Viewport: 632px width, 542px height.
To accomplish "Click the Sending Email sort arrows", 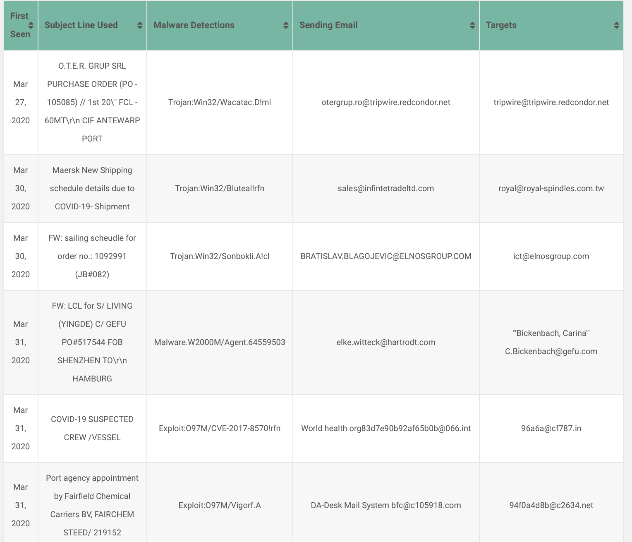I will 472,25.
